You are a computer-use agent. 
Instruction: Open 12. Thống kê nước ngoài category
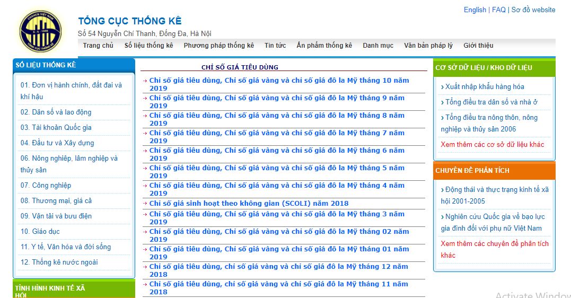(x=59, y=262)
